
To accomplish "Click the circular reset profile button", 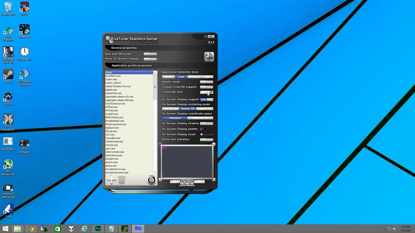I will coord(151,180).
